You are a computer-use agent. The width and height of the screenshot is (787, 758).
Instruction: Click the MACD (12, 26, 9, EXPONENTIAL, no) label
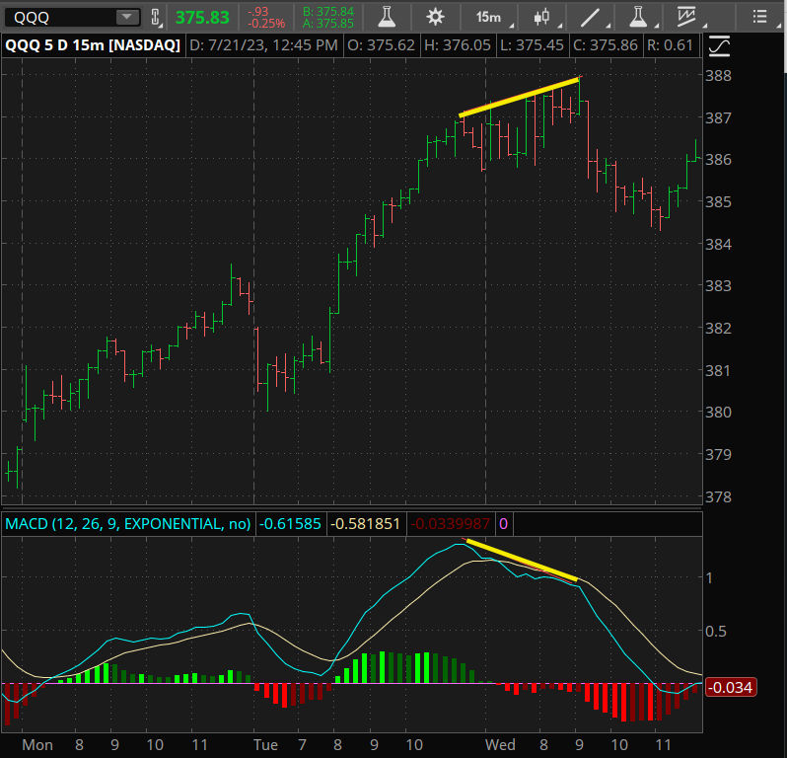pos(128,524)
